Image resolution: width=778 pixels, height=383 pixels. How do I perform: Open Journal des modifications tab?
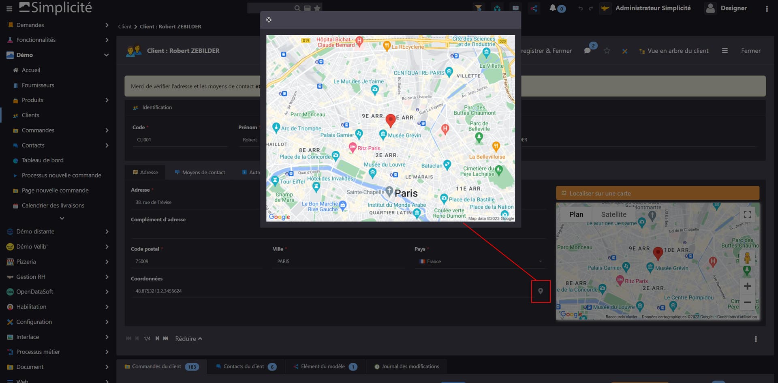pos(406,366)
